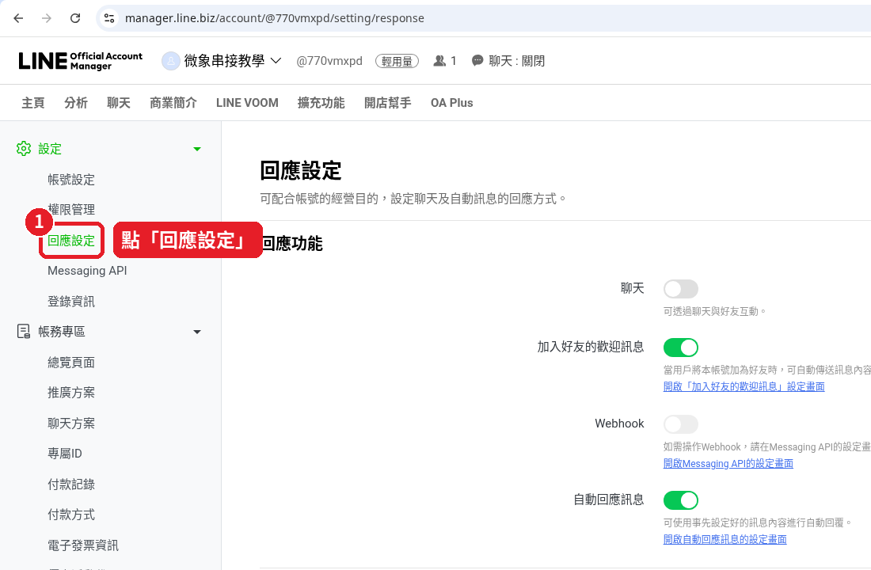The image size is (871, 570).
Task: Click the 設定 gear icon in sidebar
Action: tap(23, 149)
